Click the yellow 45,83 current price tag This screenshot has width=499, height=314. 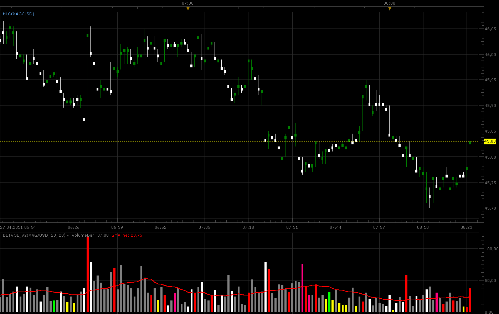click(x=490, y=141)
